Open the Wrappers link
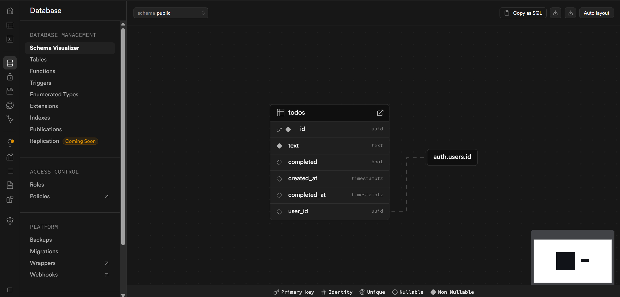This screenshot has width=620, height=297. pyautogui.click(x=43, y=263)
